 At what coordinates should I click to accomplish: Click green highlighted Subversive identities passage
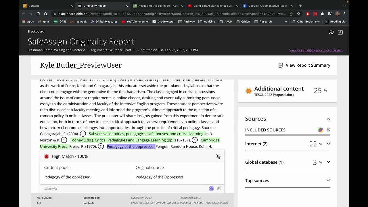[x=146, y=134]
